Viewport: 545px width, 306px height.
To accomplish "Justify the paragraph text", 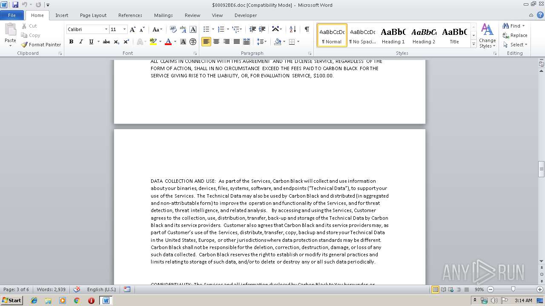I will pos(236,42).
